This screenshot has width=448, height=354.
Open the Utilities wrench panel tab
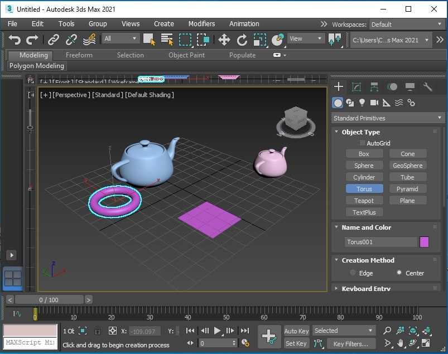pos(428,86)
